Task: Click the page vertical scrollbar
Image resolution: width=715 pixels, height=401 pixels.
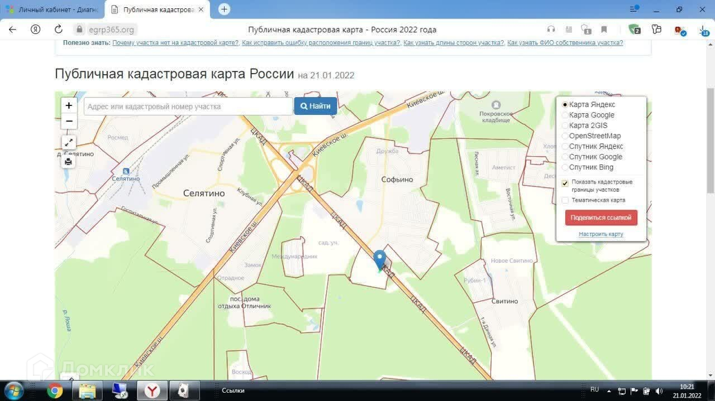Action: point(711,141)
